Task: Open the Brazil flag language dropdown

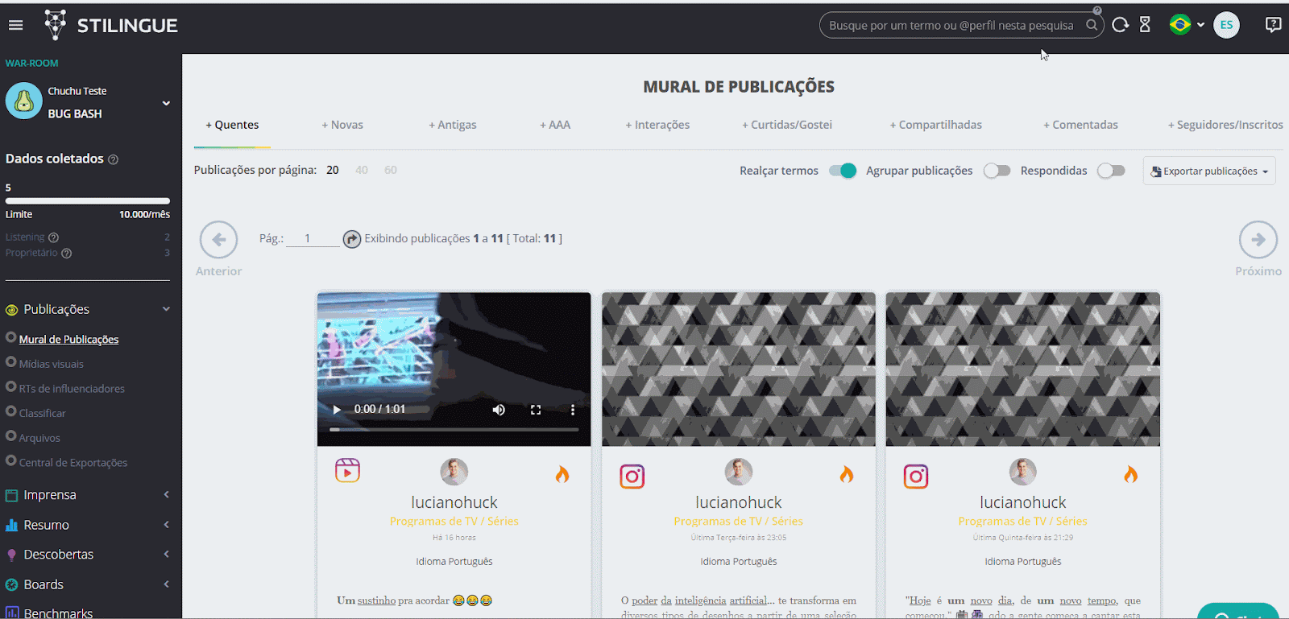Action: click(x=1186, y=25)
